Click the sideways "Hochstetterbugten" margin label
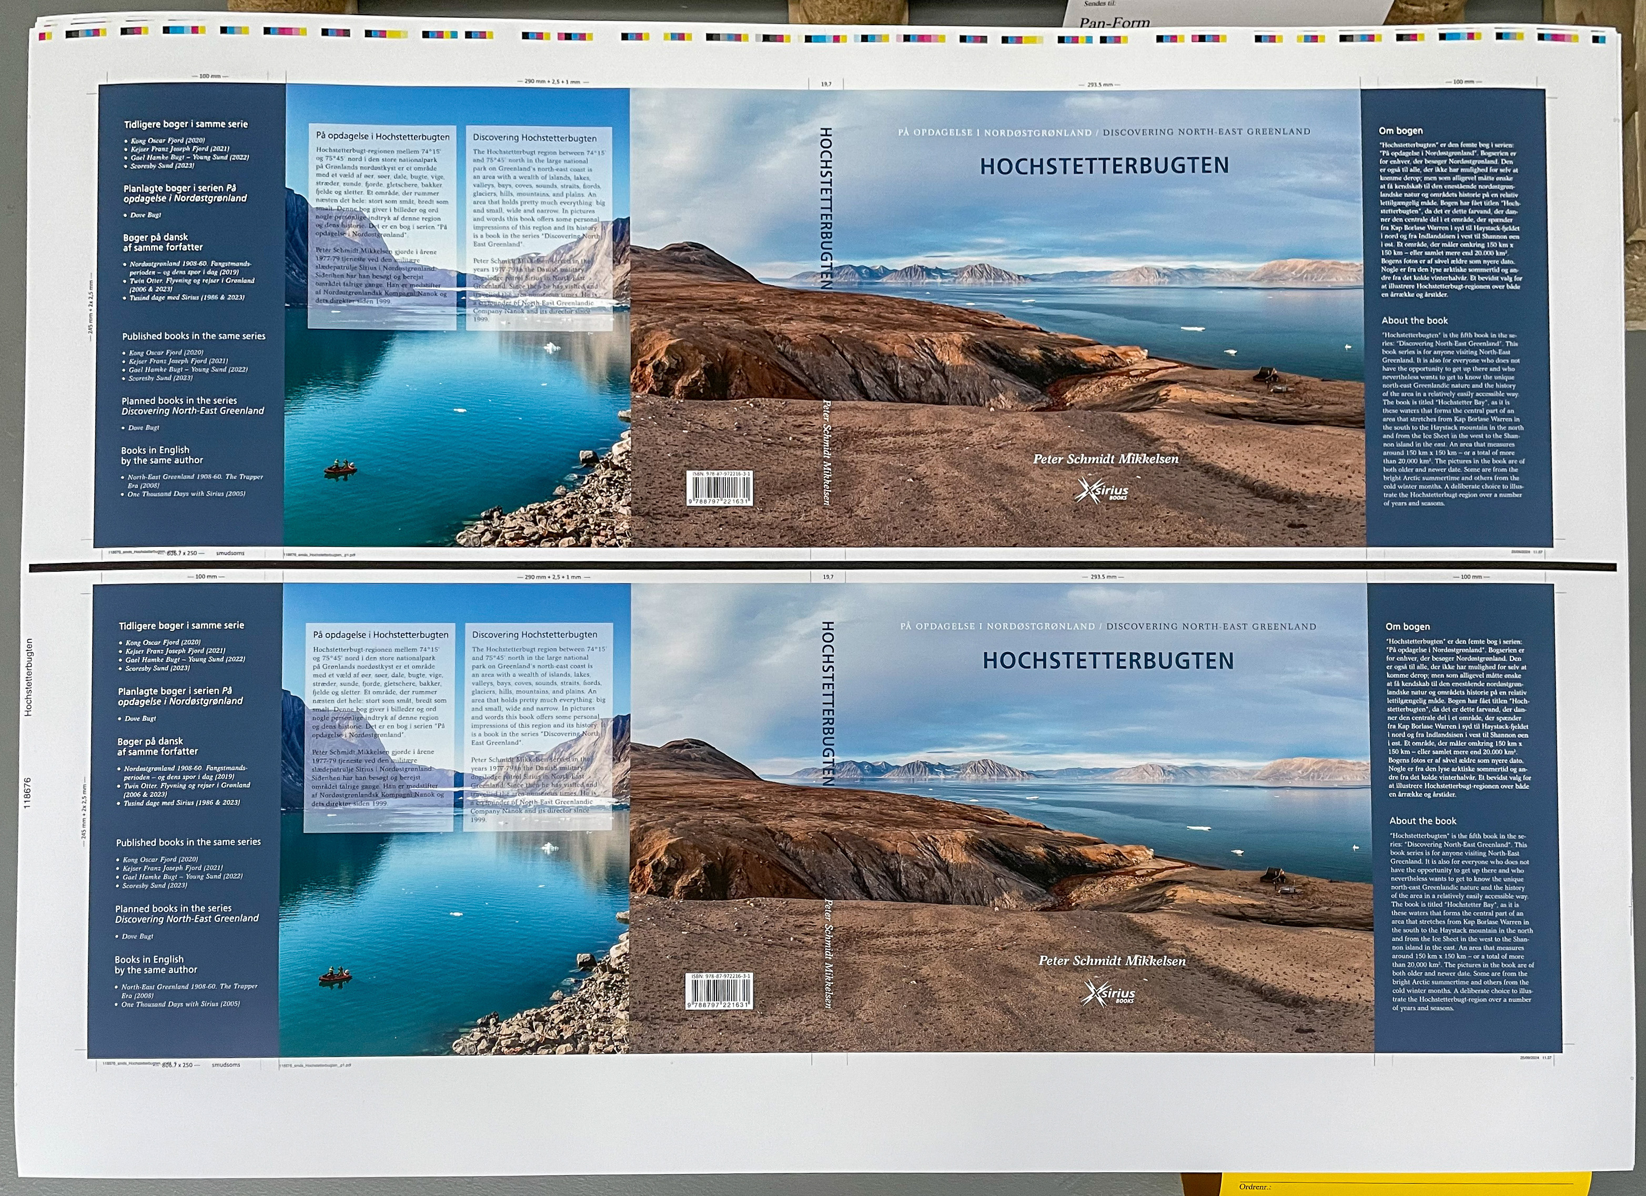Image resolution: width=1646 pixels, height=1196 pixels. pyautogui.click(x=28, y=677)
